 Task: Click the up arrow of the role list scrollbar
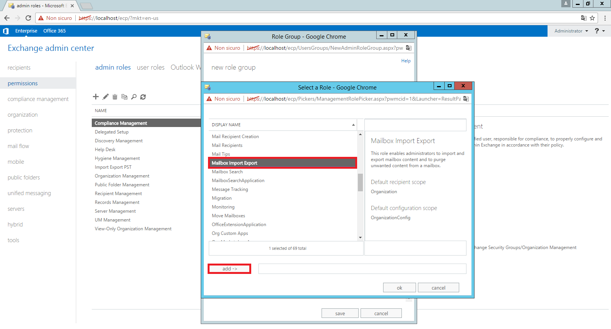[x=360, y=134]
